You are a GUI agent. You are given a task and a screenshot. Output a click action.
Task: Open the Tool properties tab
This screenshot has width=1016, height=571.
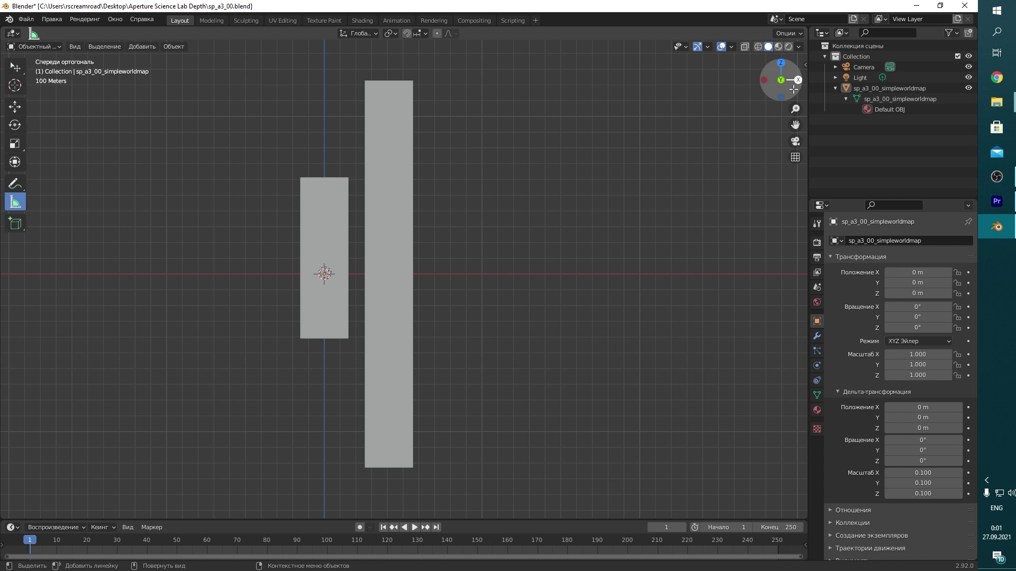pyautogui.click(x=817, y=224)
